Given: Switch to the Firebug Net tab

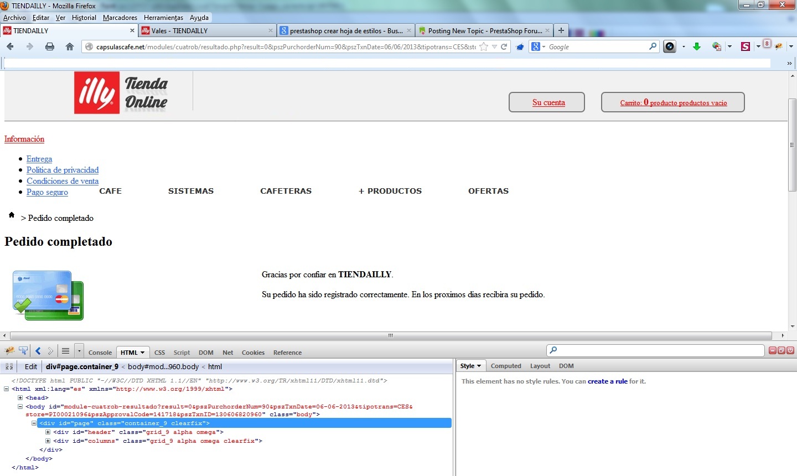Looking at the screenshot, I should click(228, 353).
